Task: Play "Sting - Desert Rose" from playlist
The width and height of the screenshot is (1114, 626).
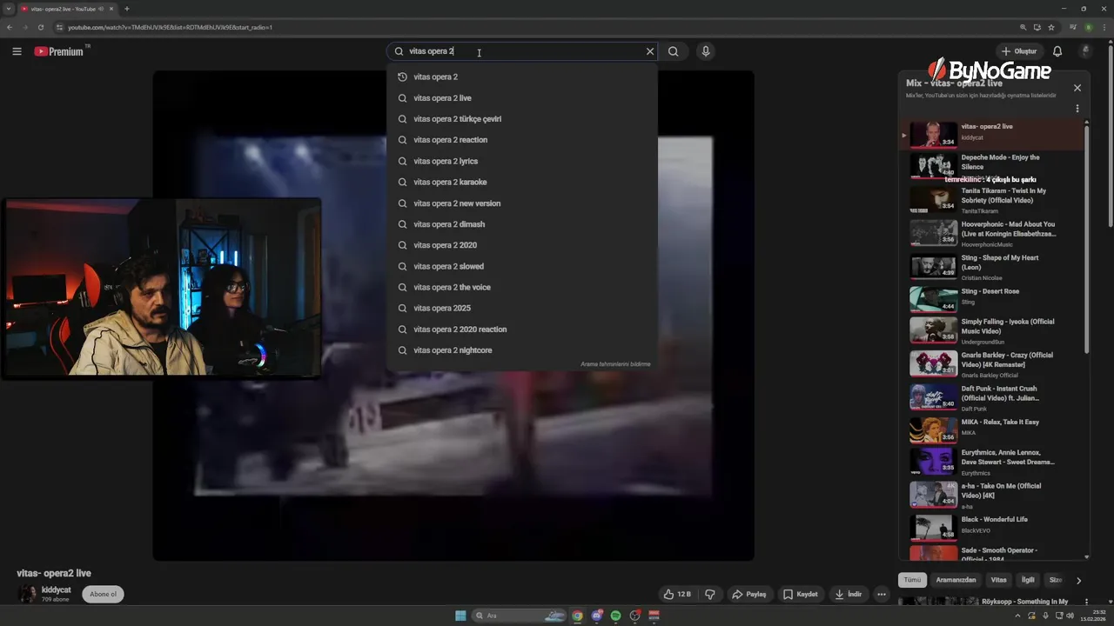Action: (x=992, y=300)
